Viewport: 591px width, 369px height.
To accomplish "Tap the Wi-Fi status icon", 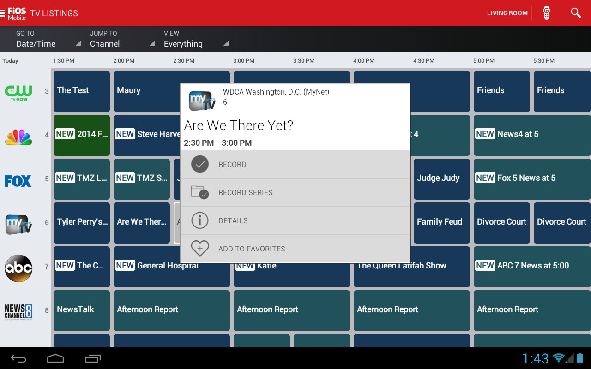I will coord(559,358).
